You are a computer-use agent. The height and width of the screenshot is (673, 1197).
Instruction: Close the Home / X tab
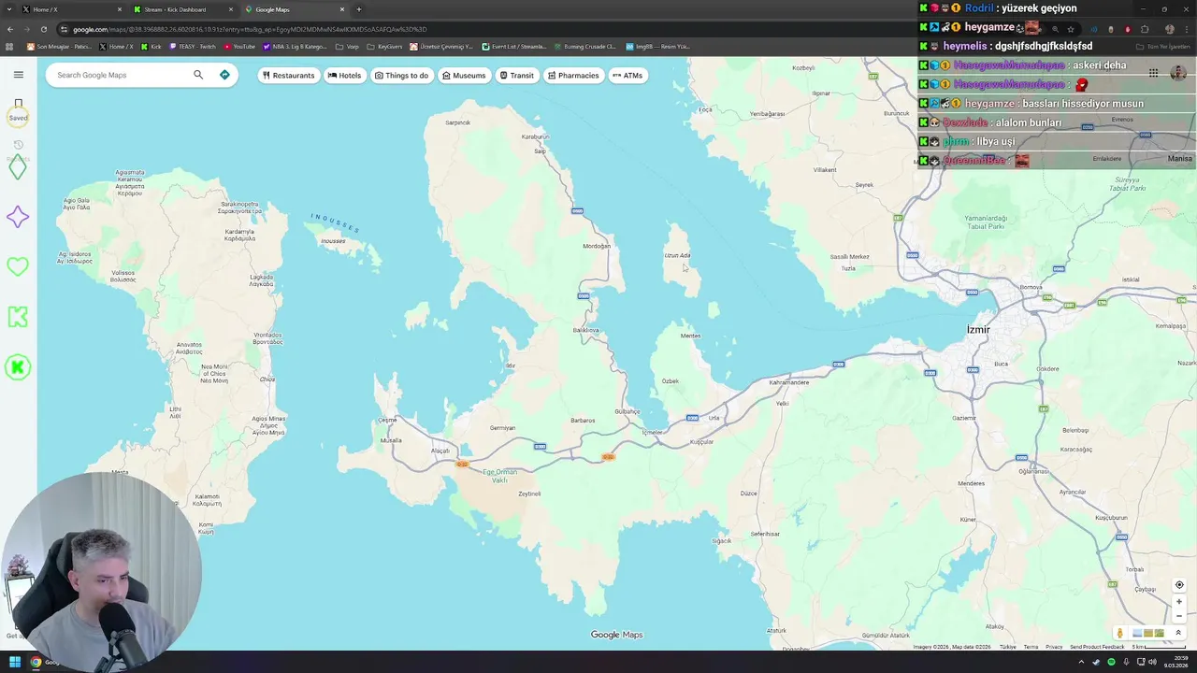pos(120,9)
